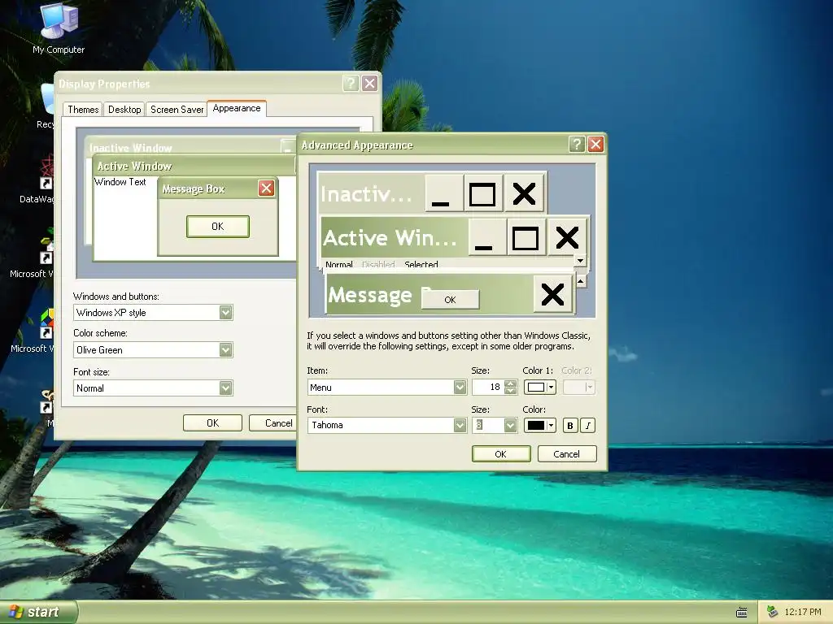Image resolution: width=833 pixels, height=624 pixels.
Task: Click Normal menu item in preview
Action: [x=339, y=264]
